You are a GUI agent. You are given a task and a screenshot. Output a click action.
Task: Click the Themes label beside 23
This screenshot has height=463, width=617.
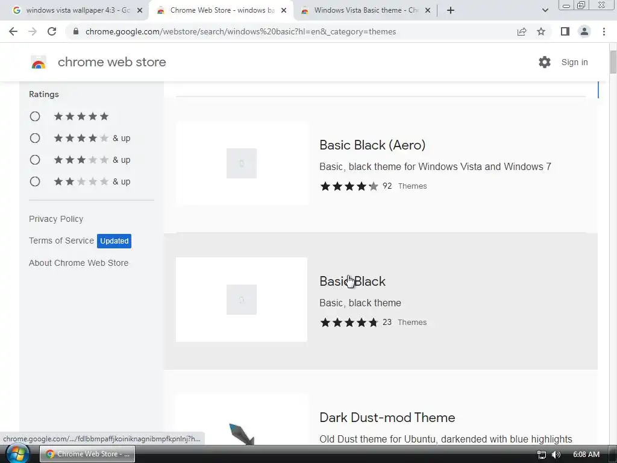click(412, 323)
